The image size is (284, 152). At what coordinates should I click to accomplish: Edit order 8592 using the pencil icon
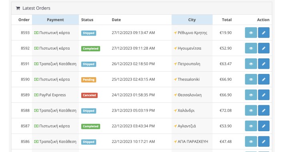click(x=264, y=48)
